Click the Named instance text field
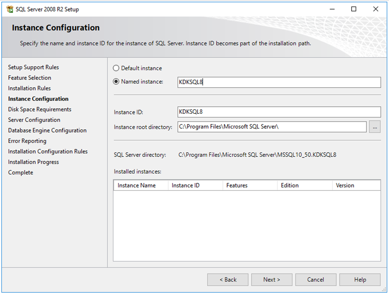 (279, 82)
